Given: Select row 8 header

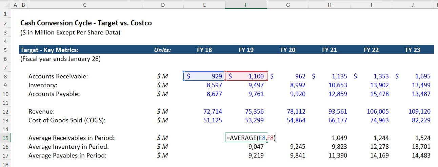Looking at the screenshot, I should pyautogui.click(x=5, y=76).
